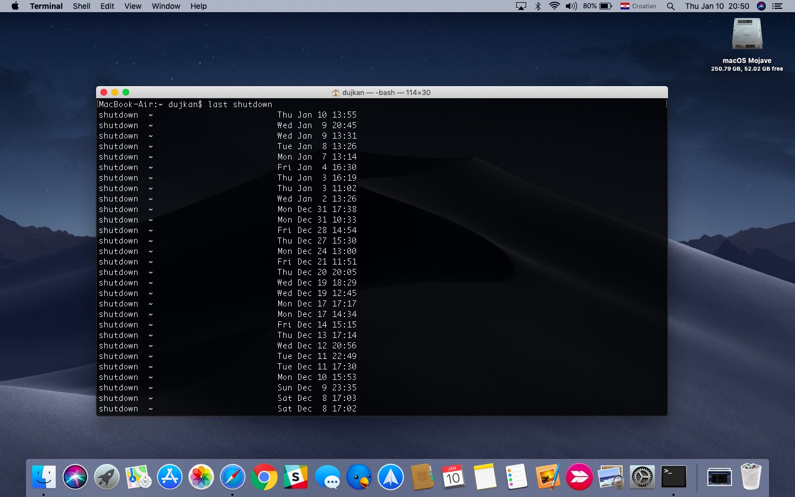Screen dimensions: 795x497
Task: Open Slack in the Dock
Action: click(296, 477)
